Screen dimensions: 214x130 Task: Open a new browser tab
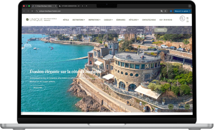(x=86, y=6)
